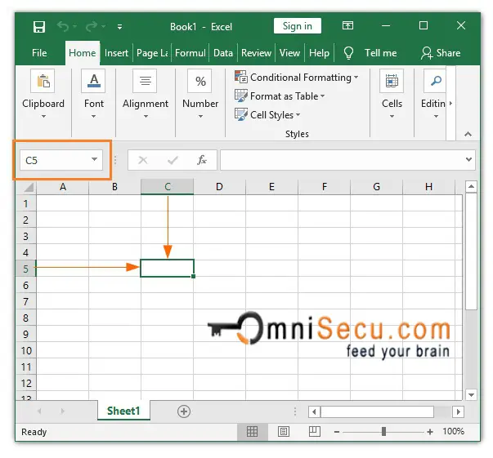Image resolution: width=493 pixels, height=458 pixels.
Task: Click horizontal scrollbar left arrow
Action: tap(314, 411)
